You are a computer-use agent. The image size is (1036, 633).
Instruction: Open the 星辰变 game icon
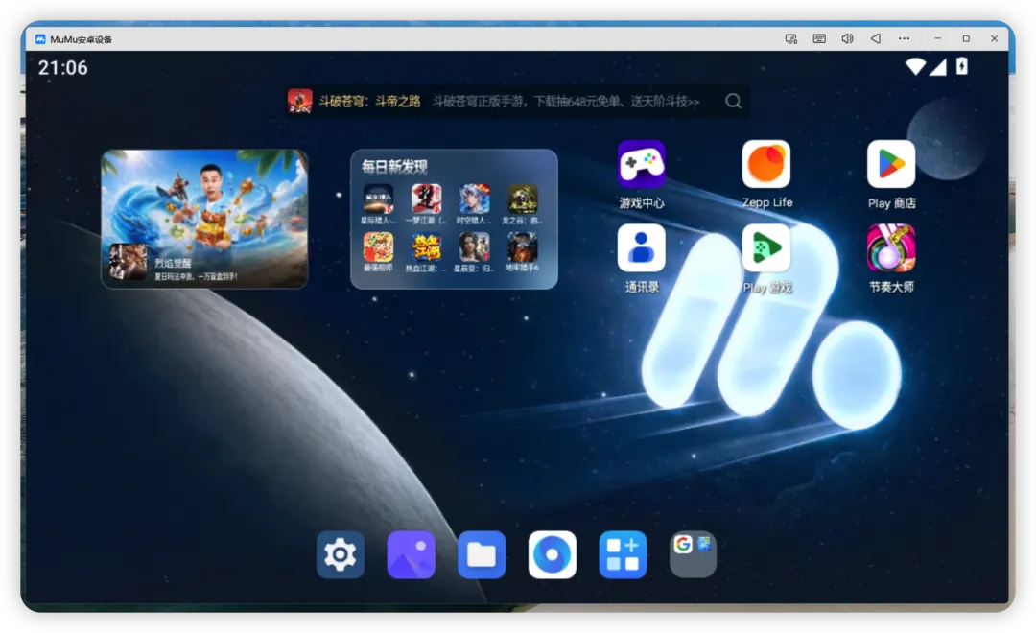475,247
